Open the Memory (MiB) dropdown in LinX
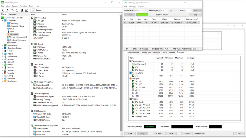This screenshot has height=138, width=246. pyautogui.click(x=164, y=11)
